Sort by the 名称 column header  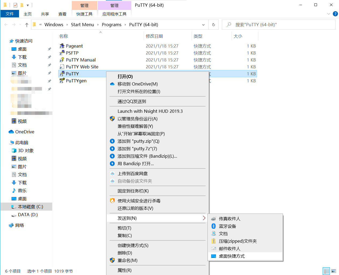pos(64,36)
